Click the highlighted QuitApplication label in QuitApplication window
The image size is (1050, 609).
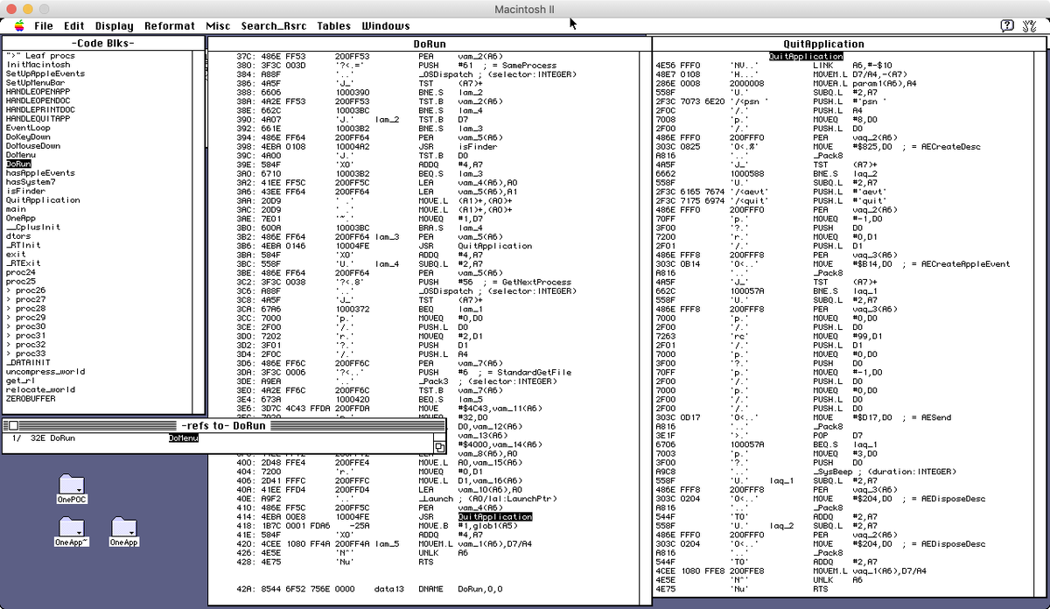[x=805, y=56]
